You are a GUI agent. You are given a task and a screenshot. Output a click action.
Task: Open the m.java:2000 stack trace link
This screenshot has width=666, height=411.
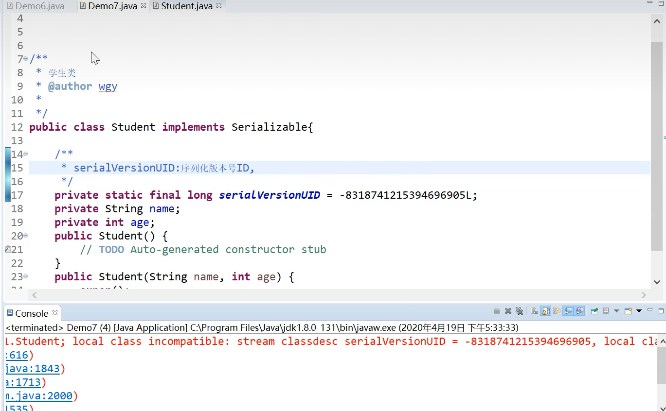38,396
